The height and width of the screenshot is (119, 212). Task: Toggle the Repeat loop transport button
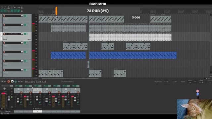[16, 82]
